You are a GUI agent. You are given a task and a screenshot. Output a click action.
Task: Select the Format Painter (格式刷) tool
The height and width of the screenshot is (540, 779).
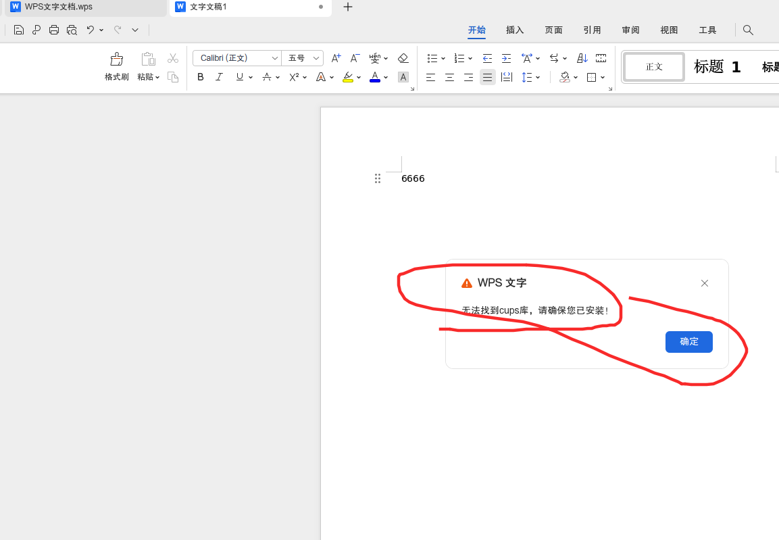117,66
